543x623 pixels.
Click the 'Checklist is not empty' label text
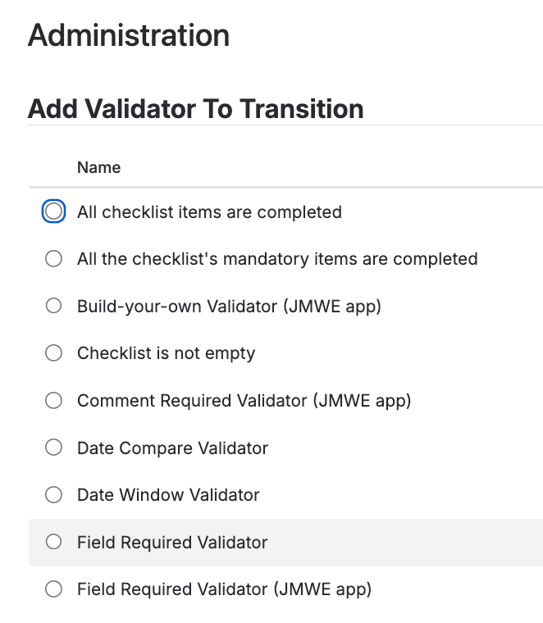click(x=166, y=354)
